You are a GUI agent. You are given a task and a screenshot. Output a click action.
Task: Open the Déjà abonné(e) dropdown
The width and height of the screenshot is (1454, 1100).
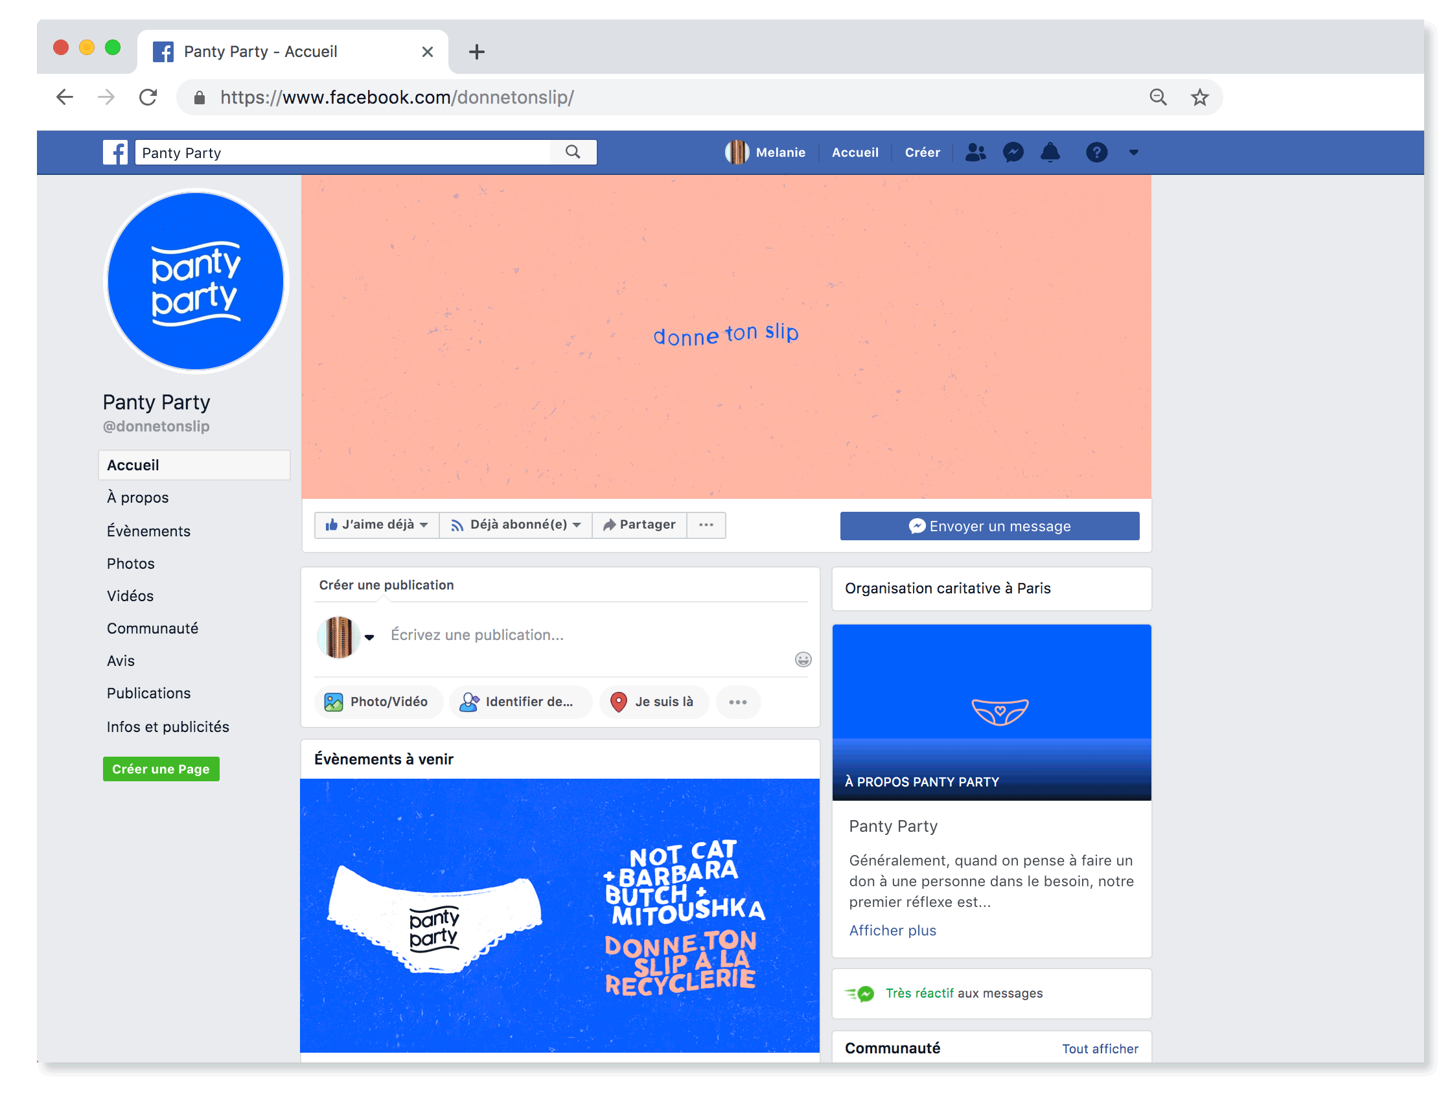pyautogui.click(x=516, y=525)
